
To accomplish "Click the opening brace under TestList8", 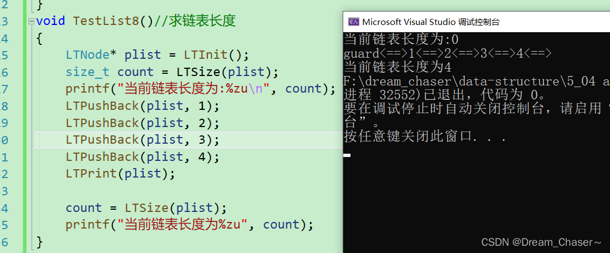I will (x=39, y=38).
